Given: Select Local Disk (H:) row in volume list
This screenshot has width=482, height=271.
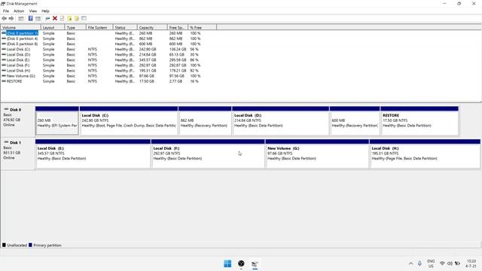Looking at the screenshot, I should (x=102, y=71).
